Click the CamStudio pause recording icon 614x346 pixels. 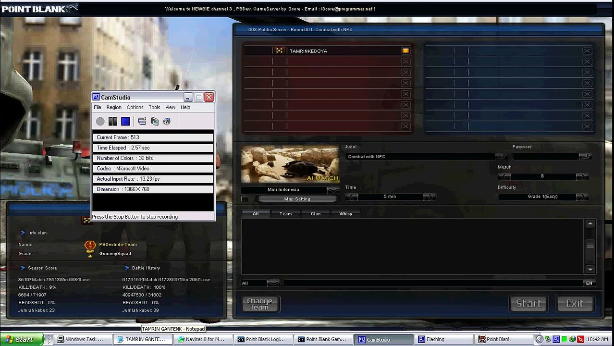click(x=112, y=122)
